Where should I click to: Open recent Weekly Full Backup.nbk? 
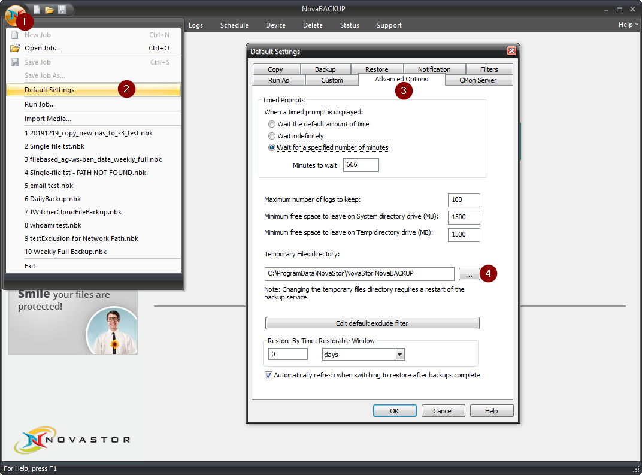93,252
